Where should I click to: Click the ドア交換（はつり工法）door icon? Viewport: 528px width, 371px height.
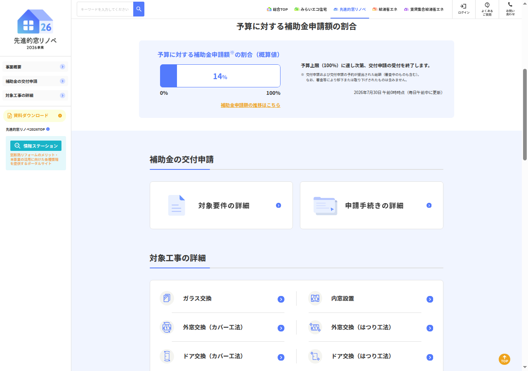click(315, 356)
